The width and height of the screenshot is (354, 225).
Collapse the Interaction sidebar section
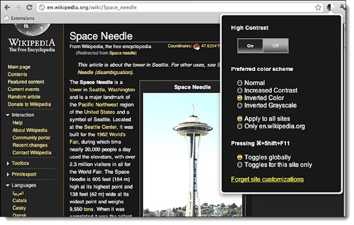pyautogui.click(x=8, y=115)
